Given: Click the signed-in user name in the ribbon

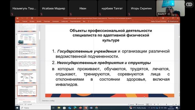Looking at the screenshot, I should click(158, 21).
